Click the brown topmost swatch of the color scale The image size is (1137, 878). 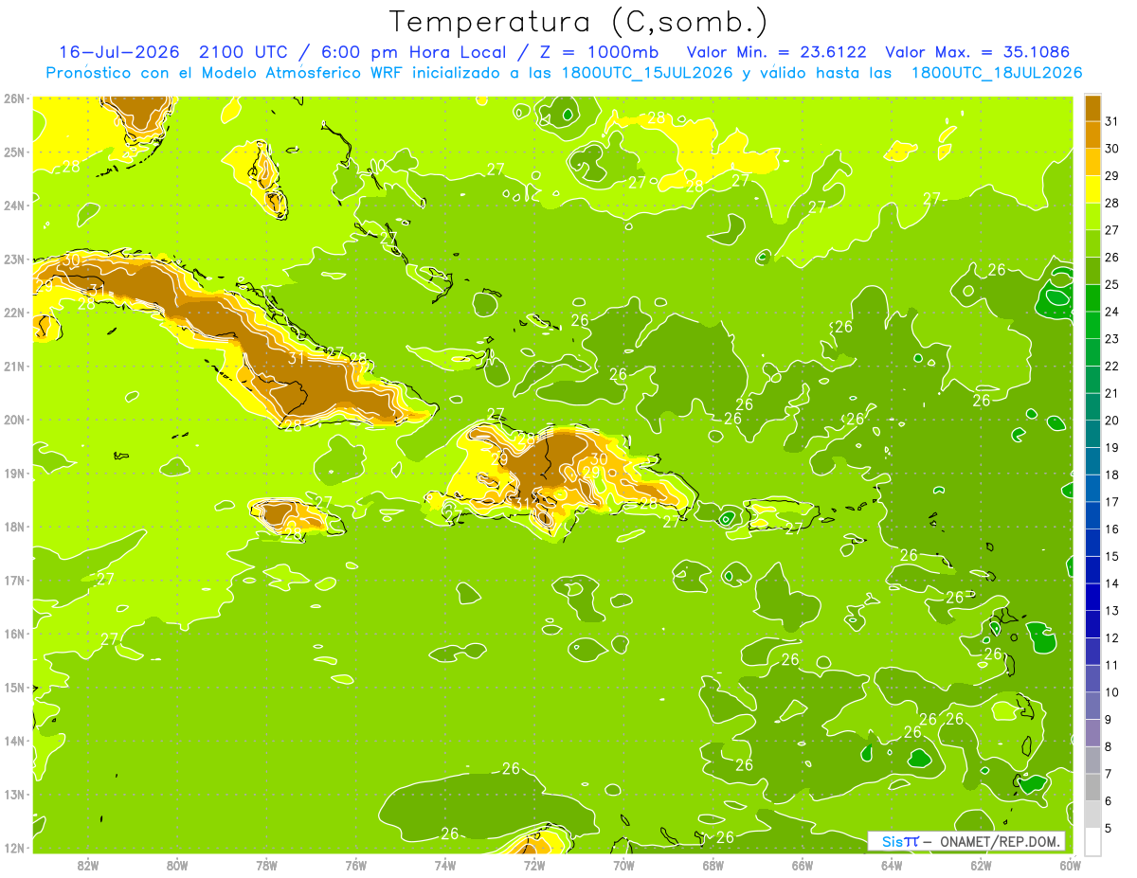1092,108
